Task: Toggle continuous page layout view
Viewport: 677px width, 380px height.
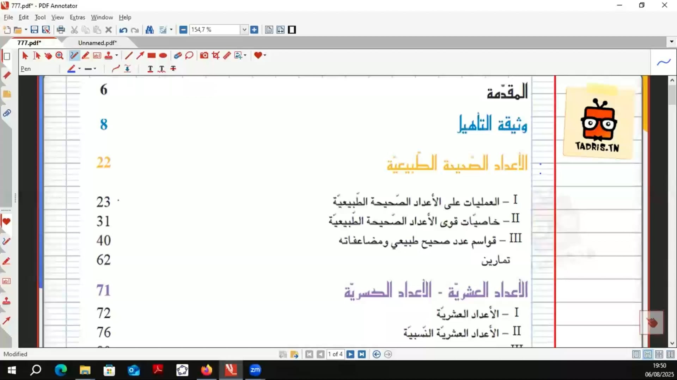Action: click(648, 354)
